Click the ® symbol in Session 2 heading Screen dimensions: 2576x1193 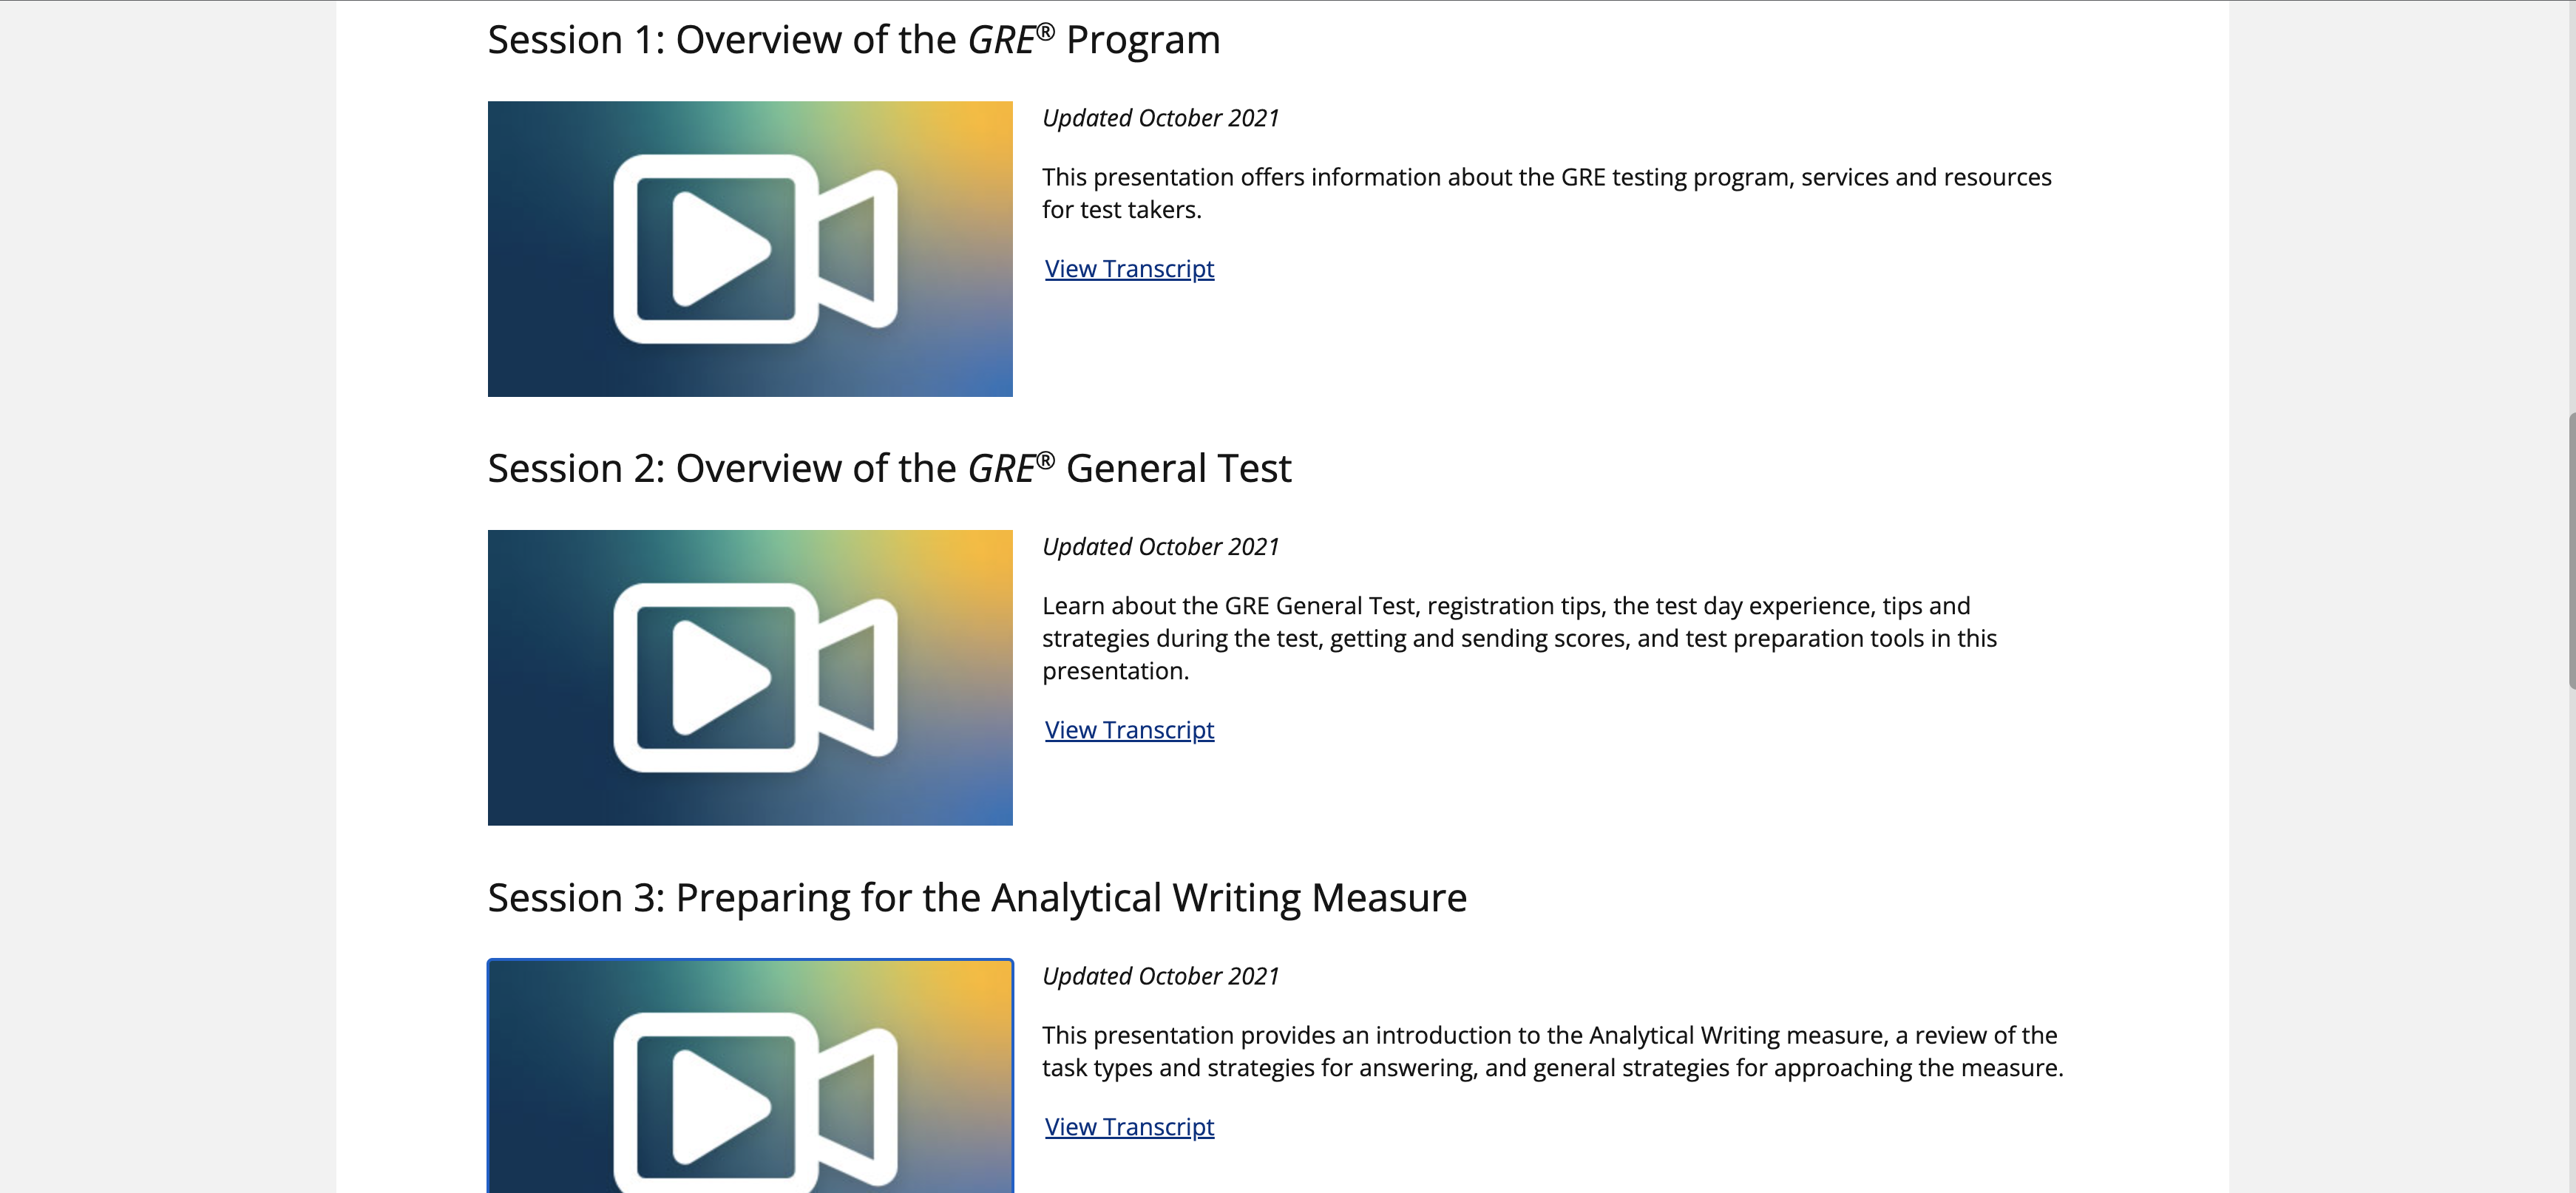[x=1045, y=460]
